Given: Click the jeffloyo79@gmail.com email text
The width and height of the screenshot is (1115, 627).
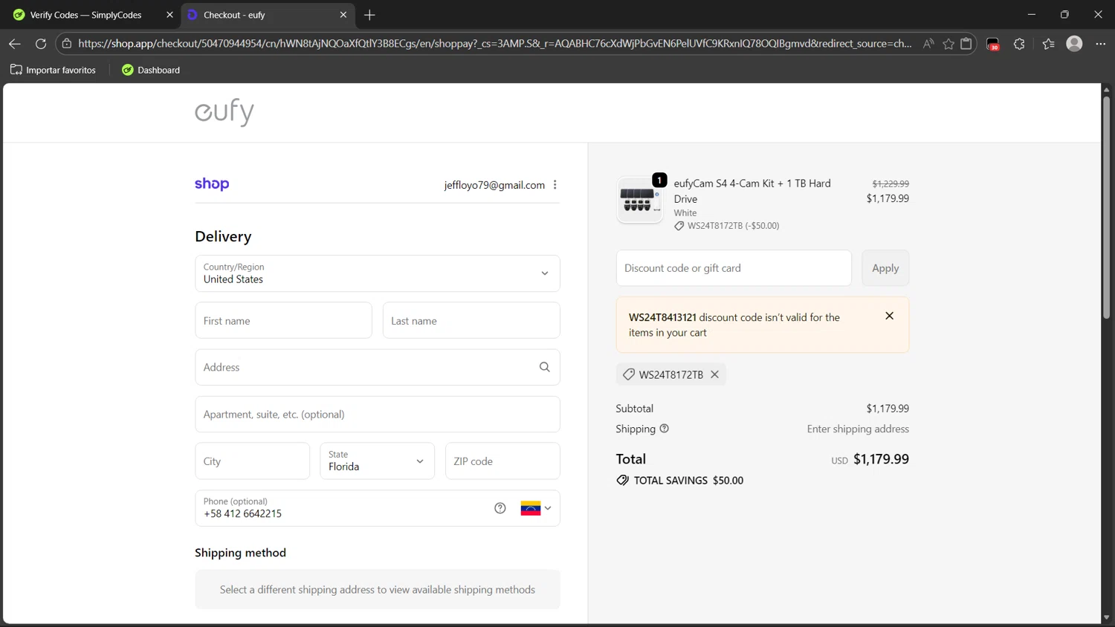Looking at the screenshot, I should (494, 185).
